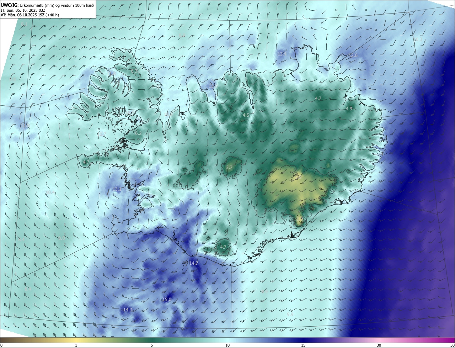Click the '1' tick on the color scale
Image resolution: width=455 pixels, height=348 pixels.
point(76,345)
